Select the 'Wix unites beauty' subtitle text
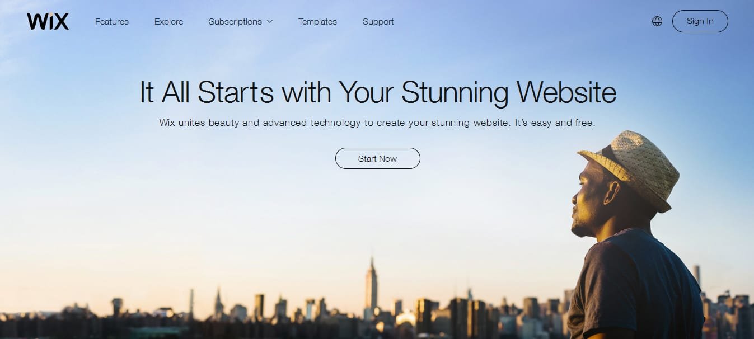 (x=377, y=123)
